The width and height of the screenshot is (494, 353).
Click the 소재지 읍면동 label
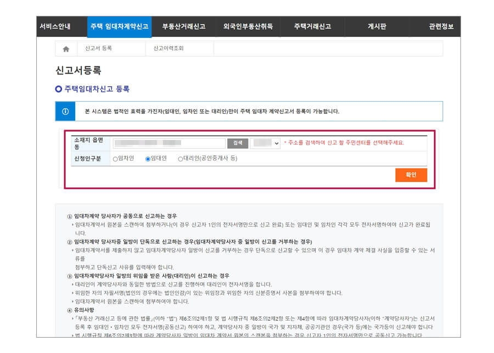[x=88, y=143]
